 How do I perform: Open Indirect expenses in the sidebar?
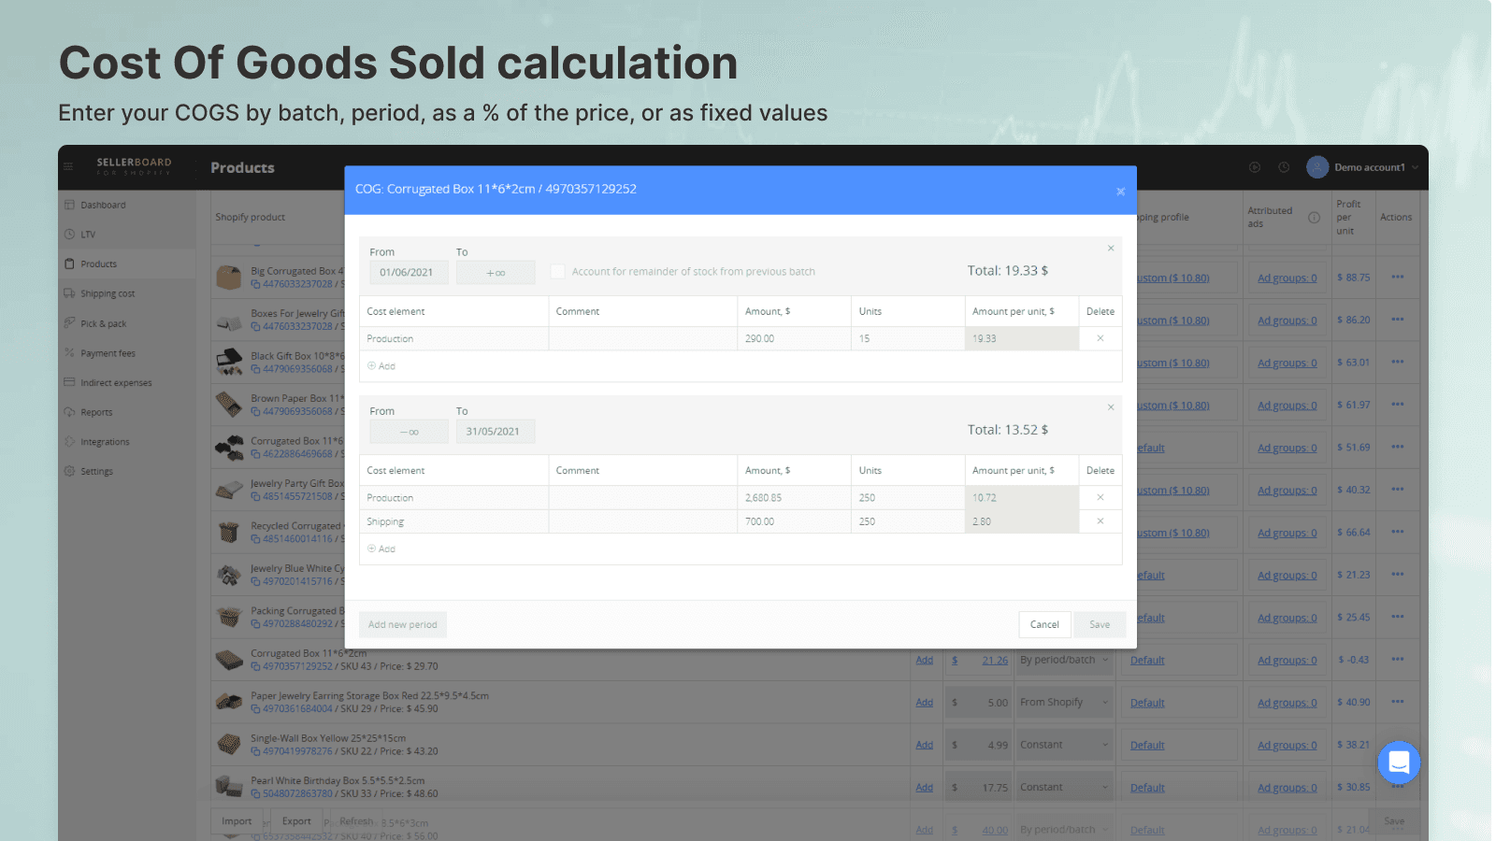tap(116, 383)
